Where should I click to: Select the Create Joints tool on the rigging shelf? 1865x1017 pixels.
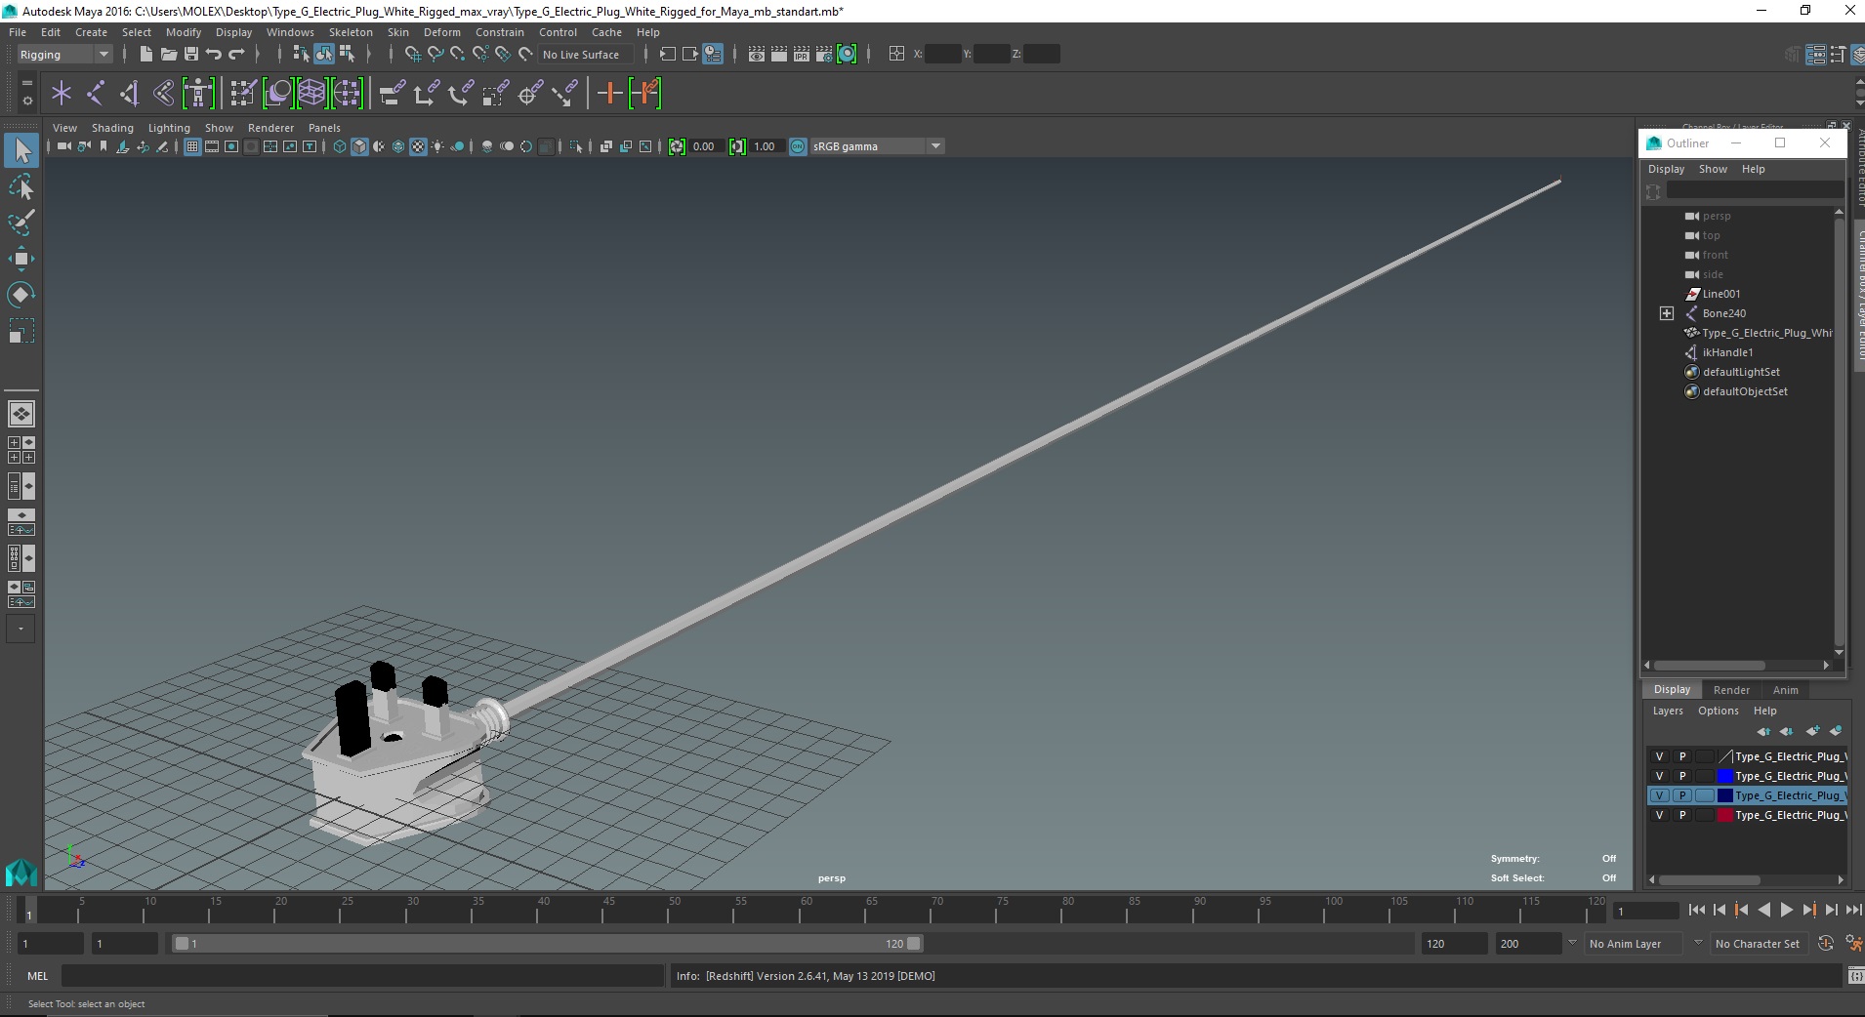[x=96, y=94]
